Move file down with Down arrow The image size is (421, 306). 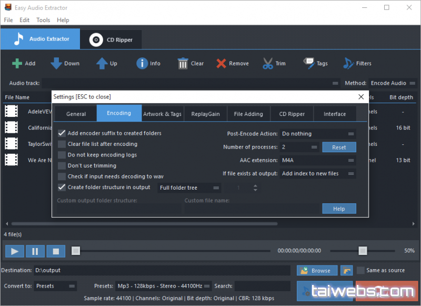coord(56,64)
